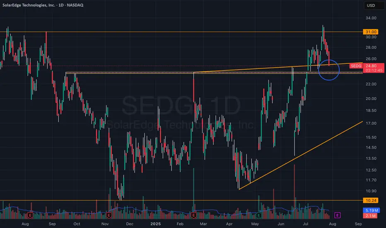Click the 28.00 price axis label
Viewport: 386px width, 228px height.
[x=371, y=47]
